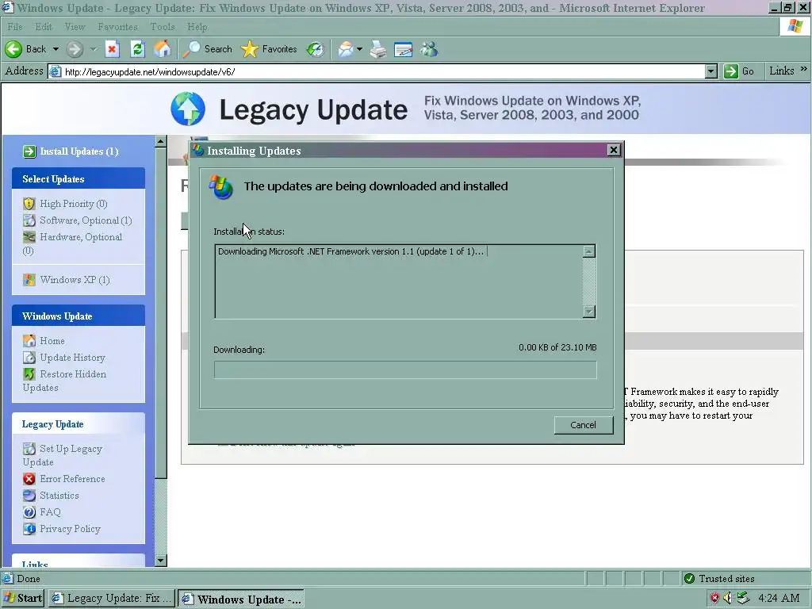Screen dimensions: 812x609
Task: Click the red security shield tray icon
Action: 714,598
